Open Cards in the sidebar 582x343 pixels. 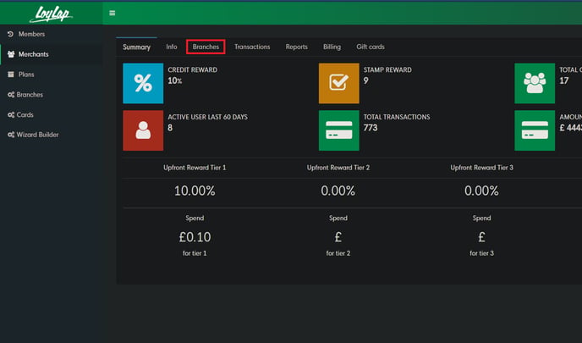[25, 115]
